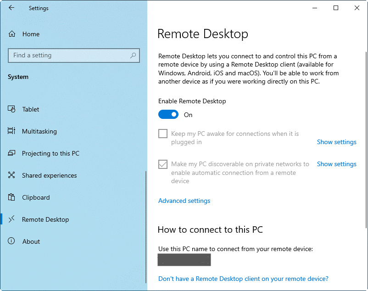The image size is (368, 291).
Task: Click the Shared experiences icon
Action: 12,175
